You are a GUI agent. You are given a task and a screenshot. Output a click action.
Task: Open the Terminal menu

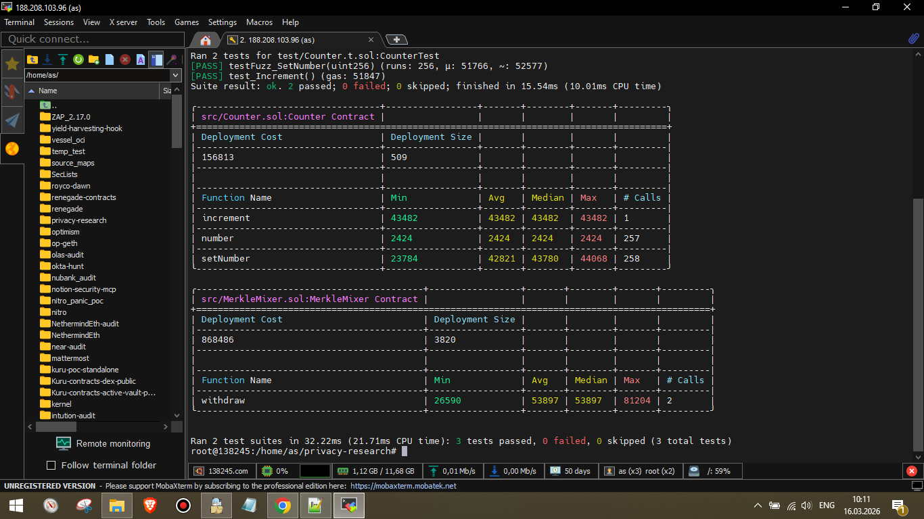[20, 22]
